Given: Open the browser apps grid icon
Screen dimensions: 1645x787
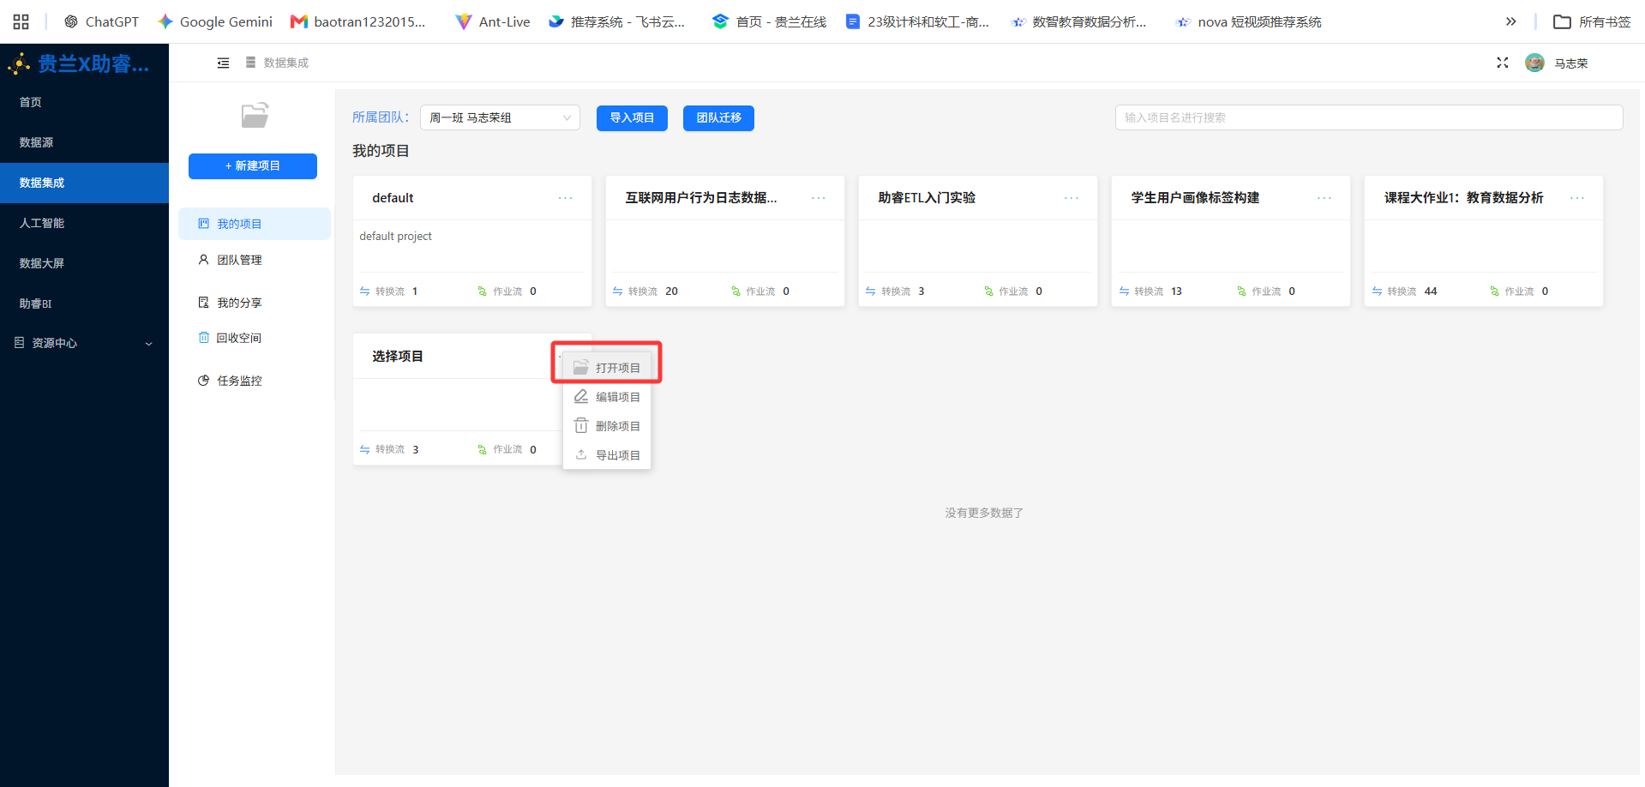Looking at the screenshot, I should coord(21,21).
